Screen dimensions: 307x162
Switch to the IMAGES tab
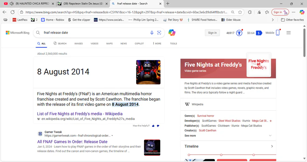point(78,43)
